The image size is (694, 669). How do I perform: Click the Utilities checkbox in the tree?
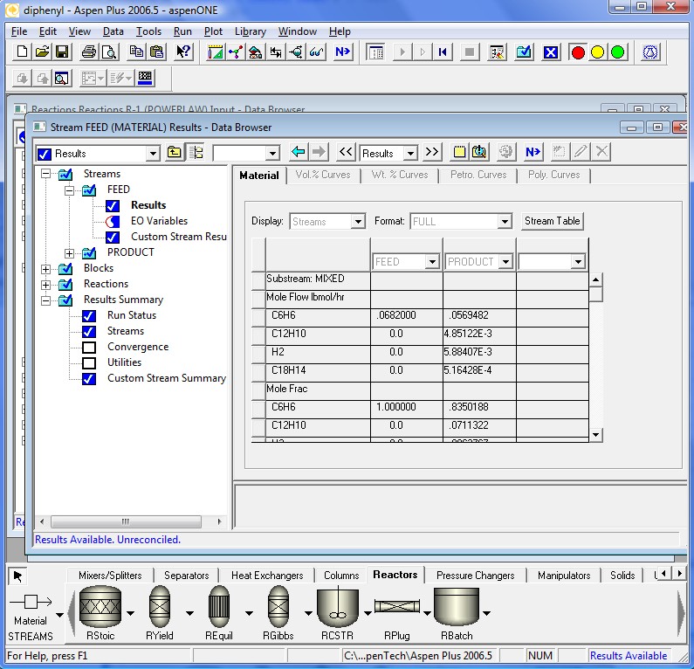tap(89, 363)
